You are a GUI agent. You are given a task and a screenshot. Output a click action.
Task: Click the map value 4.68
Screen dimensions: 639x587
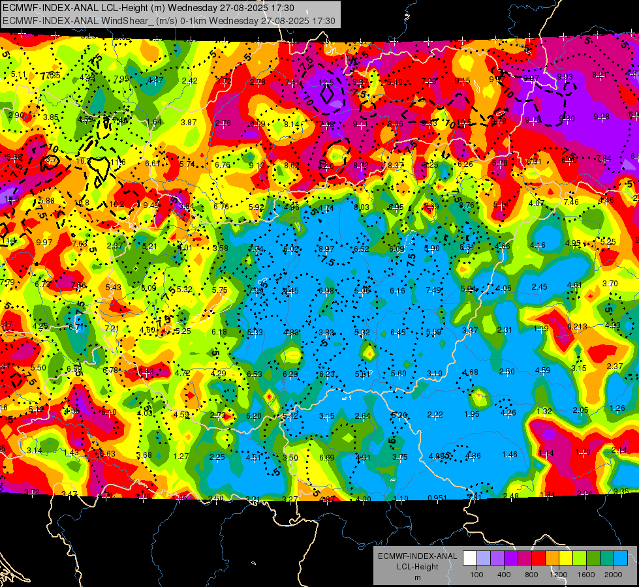(471, 372)
